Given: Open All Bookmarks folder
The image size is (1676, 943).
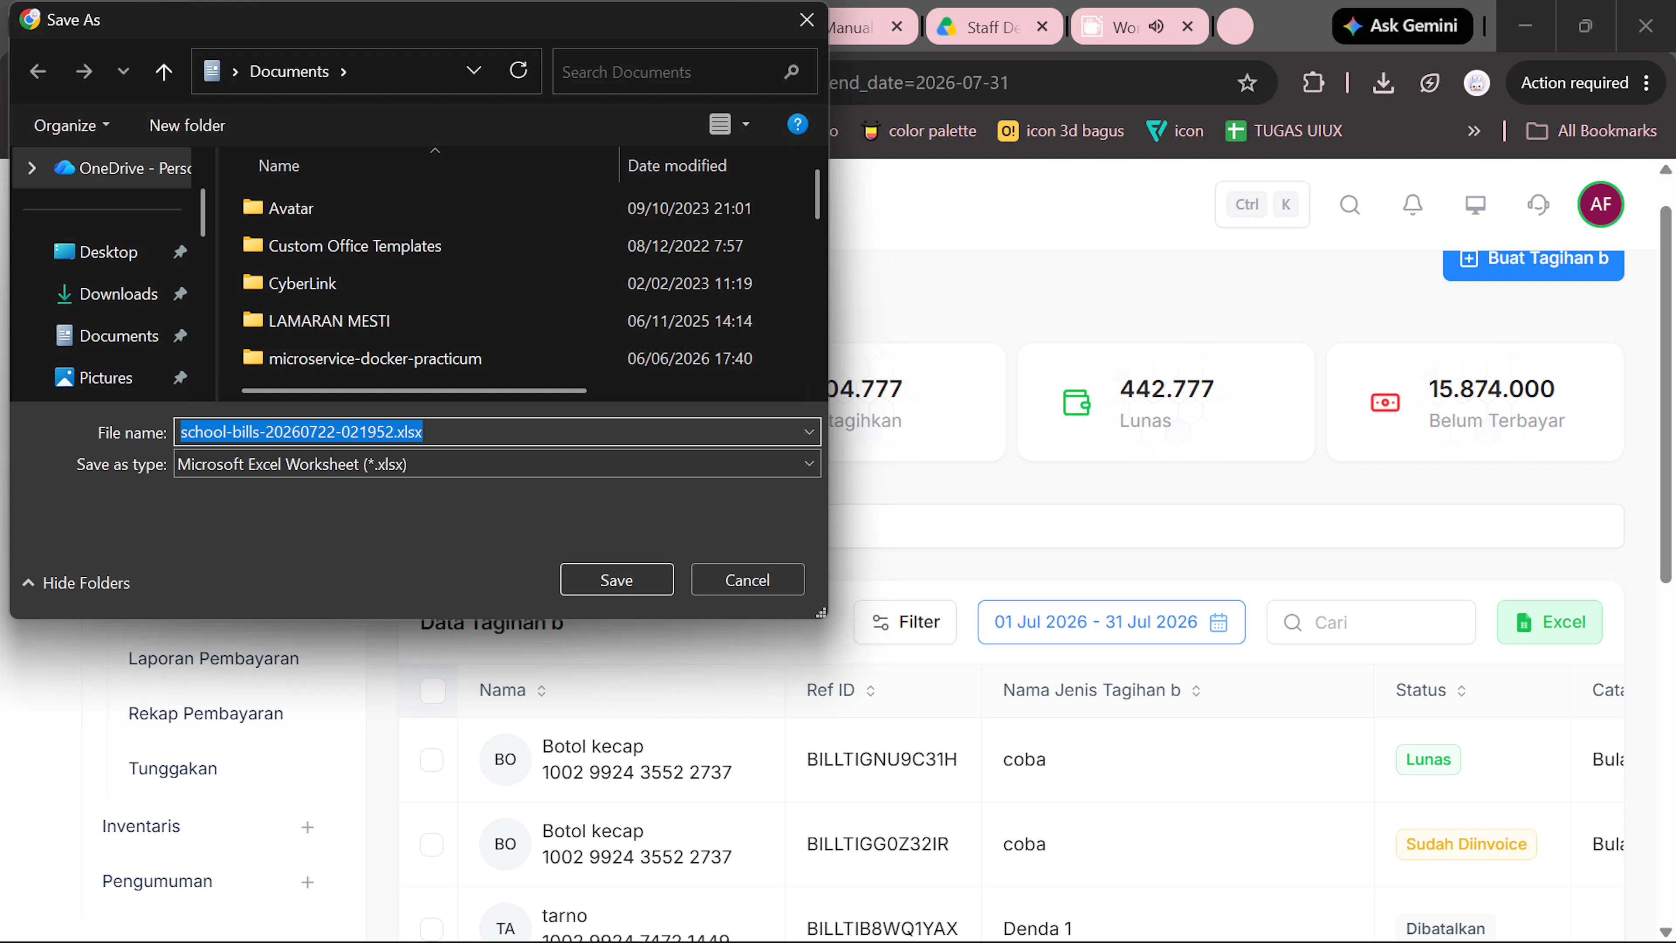Looking at the screenshot, I should [x=1591, y=131].
